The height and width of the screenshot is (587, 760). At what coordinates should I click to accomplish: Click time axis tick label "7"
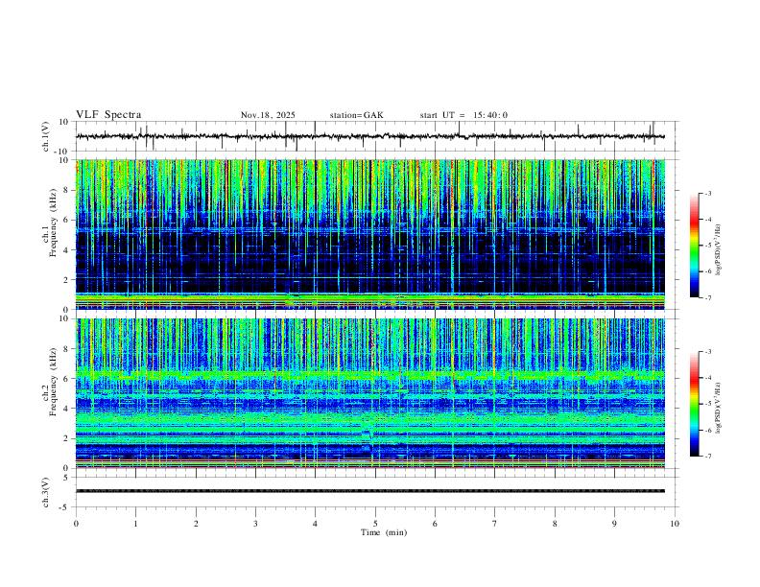coord(495,524)
